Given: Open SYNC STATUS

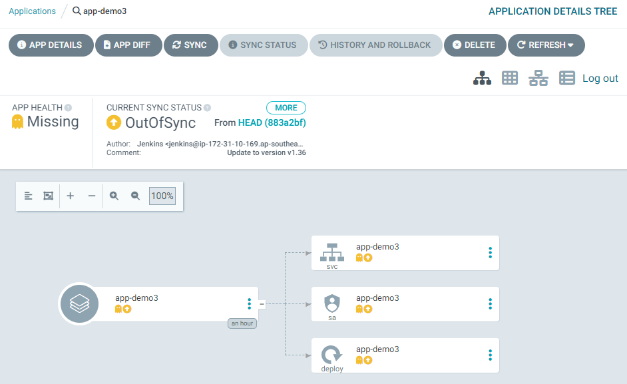Looking at the screenshot, I should tap(264, 45).
